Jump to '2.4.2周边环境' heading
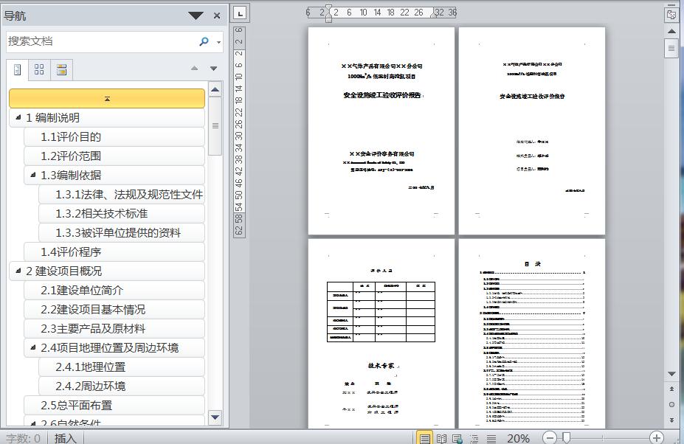 [x=122, y=386]
